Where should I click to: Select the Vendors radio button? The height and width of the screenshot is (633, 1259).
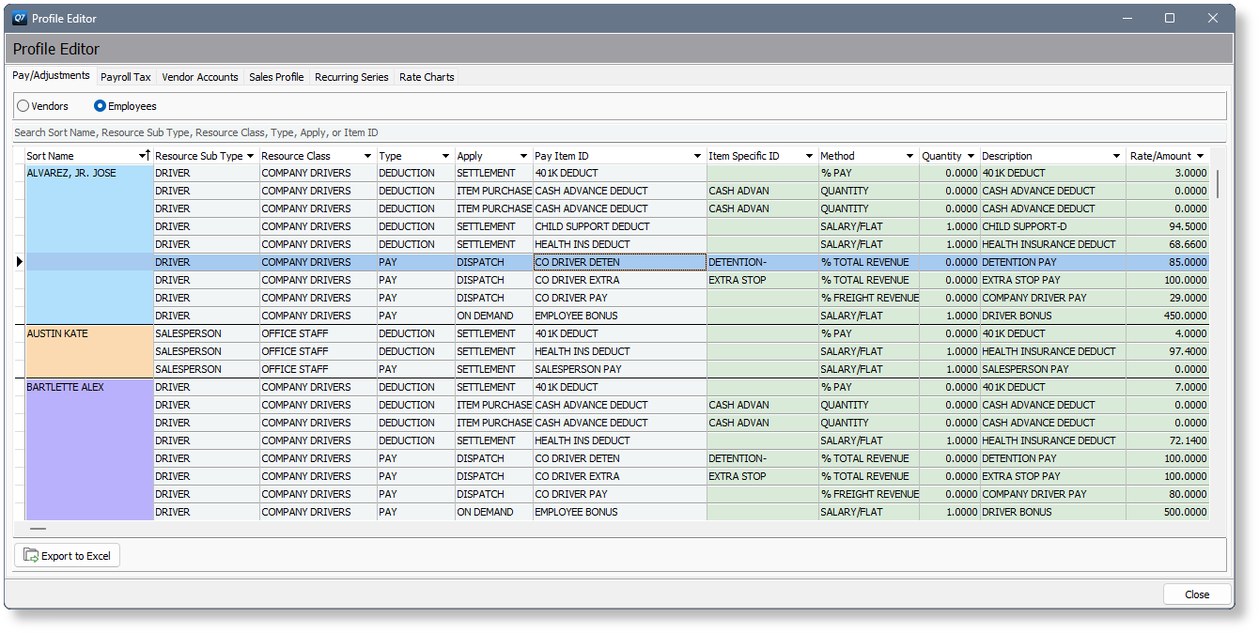[x=23, y=106]
